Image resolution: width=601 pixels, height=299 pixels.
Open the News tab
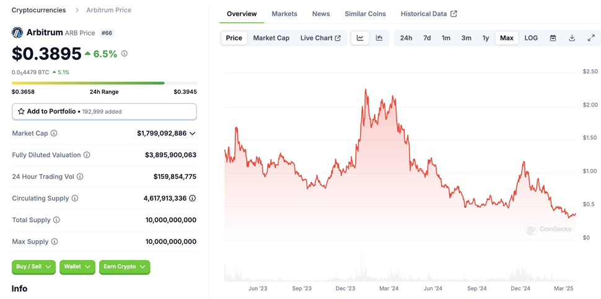[321, 14]
